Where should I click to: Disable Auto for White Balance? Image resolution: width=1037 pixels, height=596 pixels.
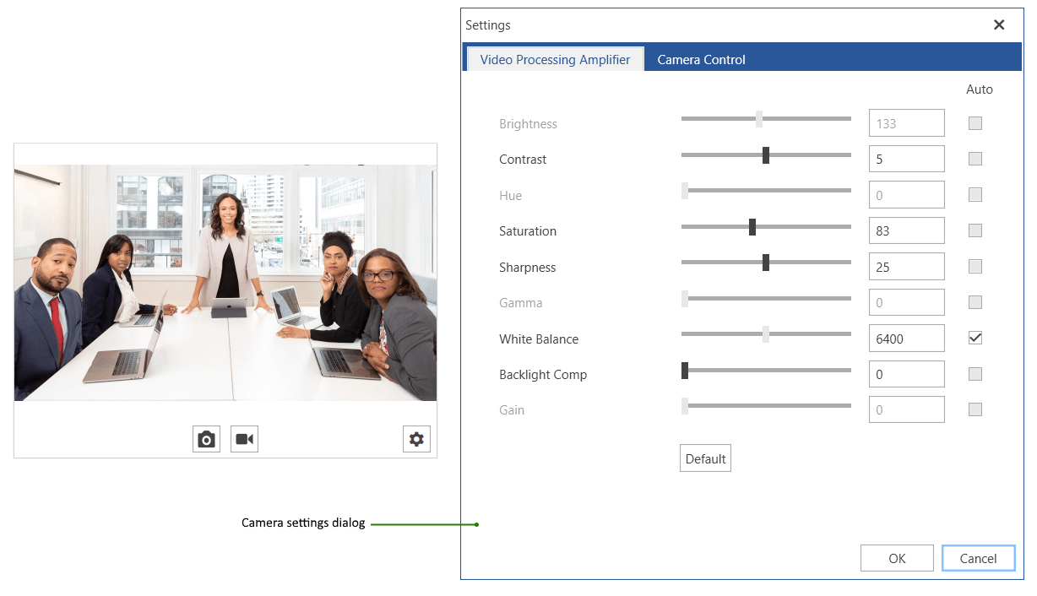pos(975,337)
